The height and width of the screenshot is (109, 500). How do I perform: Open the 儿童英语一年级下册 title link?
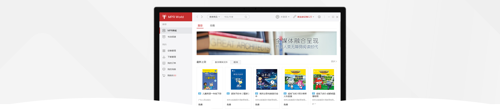[212, 94]
